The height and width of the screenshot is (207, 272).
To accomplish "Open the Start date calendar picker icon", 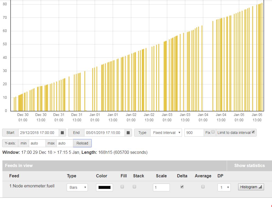I will [62, 133].
